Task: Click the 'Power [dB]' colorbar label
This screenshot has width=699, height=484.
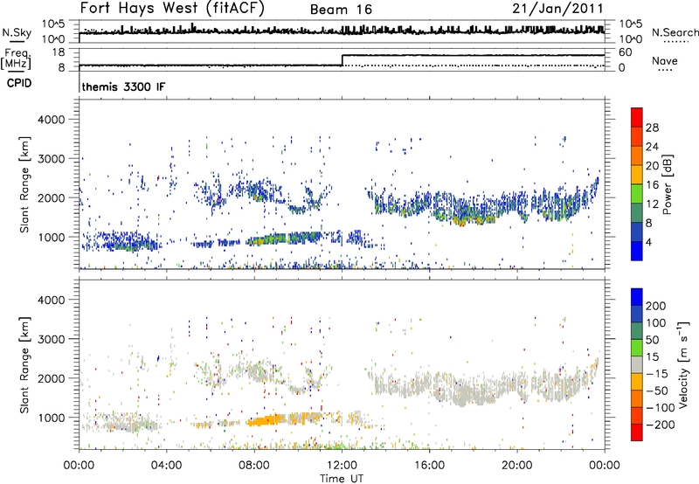Action: (667, 184)
